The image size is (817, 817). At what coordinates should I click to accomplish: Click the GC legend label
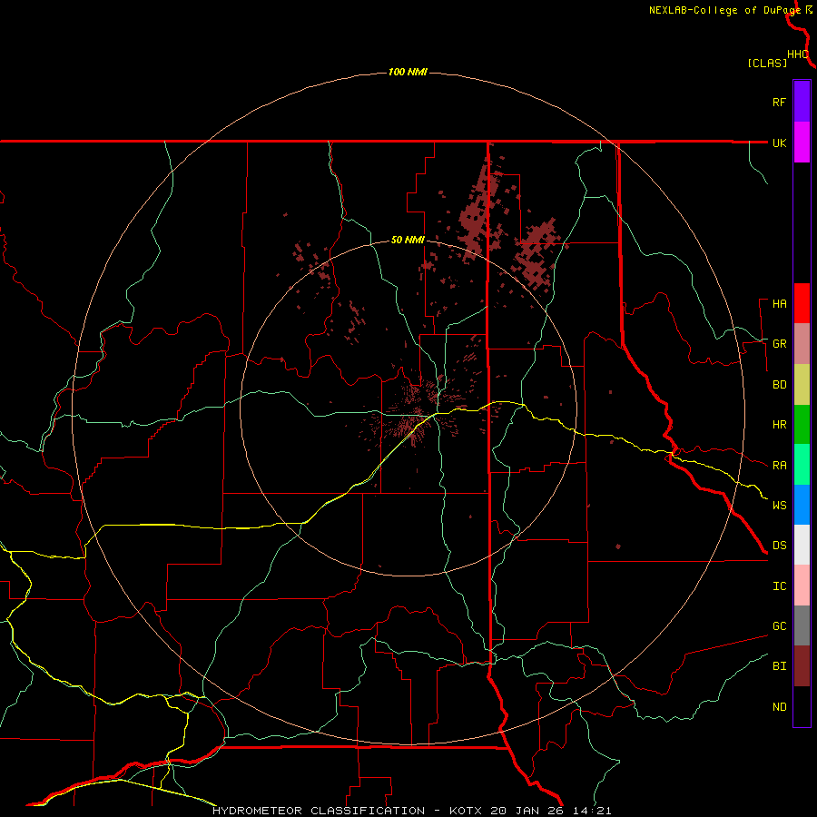click(x=780, y=626)
